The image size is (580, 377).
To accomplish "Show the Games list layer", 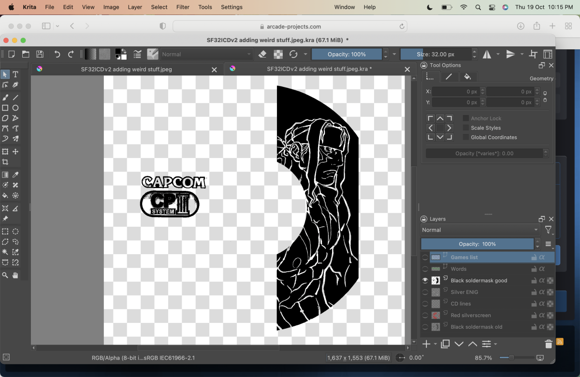I will pos(425,257).
